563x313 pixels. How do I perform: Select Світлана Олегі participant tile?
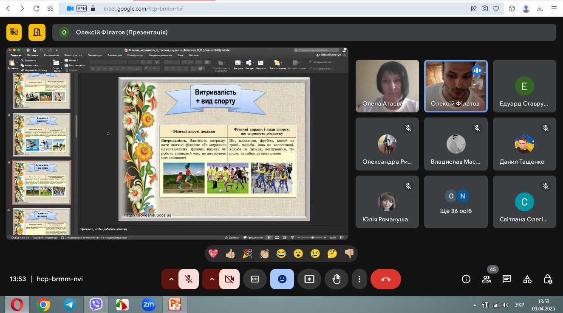click(x=524, y=202)
